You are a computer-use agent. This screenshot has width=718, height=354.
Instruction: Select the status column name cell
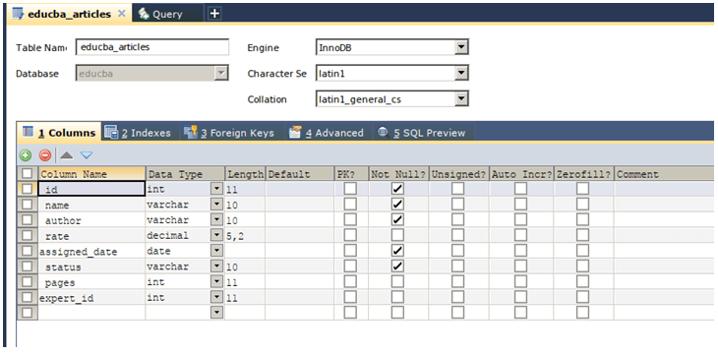91,267
